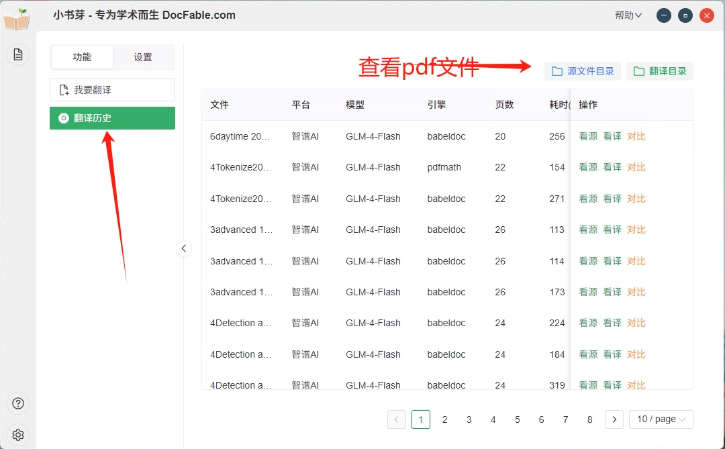Go to next page of history
This screenshot has height=449, width=725.
(614, 419)
